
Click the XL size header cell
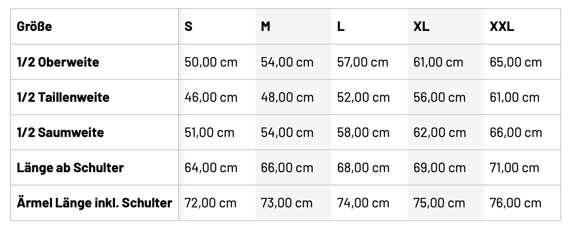(x=422, y=27)
